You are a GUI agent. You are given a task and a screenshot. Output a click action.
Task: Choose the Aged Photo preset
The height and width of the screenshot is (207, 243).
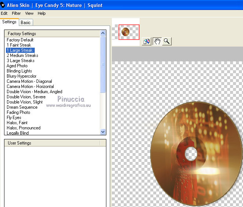[x=17, y=66]
